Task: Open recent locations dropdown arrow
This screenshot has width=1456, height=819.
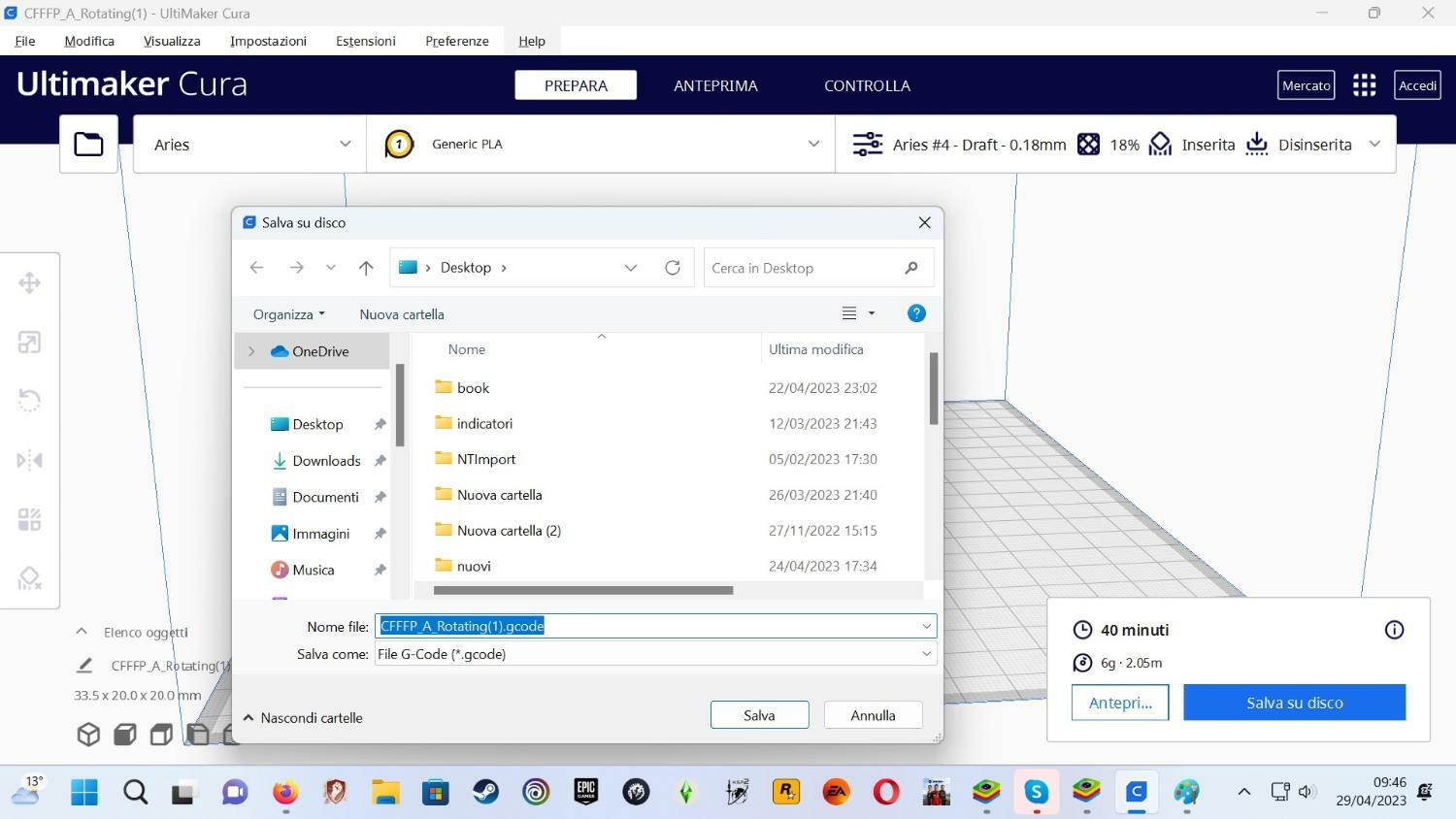Action: point(330,268)
